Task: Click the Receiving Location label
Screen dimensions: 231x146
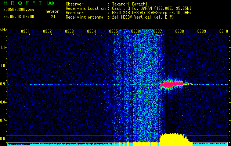Action: tap(86, 8)
